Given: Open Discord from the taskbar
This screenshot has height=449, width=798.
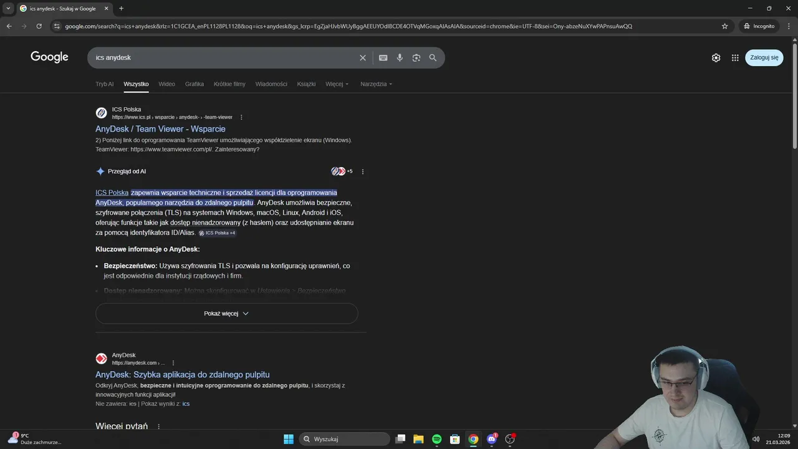Looking at the screenshot, I should pos(491,439).
